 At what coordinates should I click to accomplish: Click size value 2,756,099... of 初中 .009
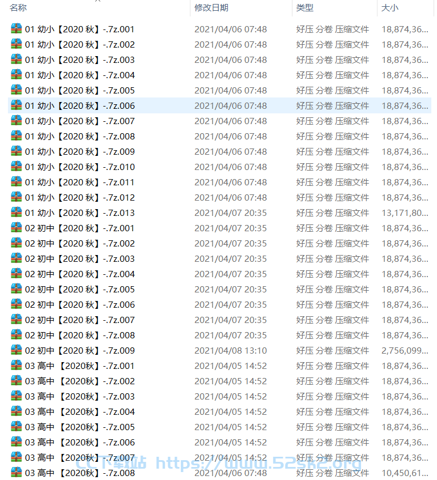(405, 351)
